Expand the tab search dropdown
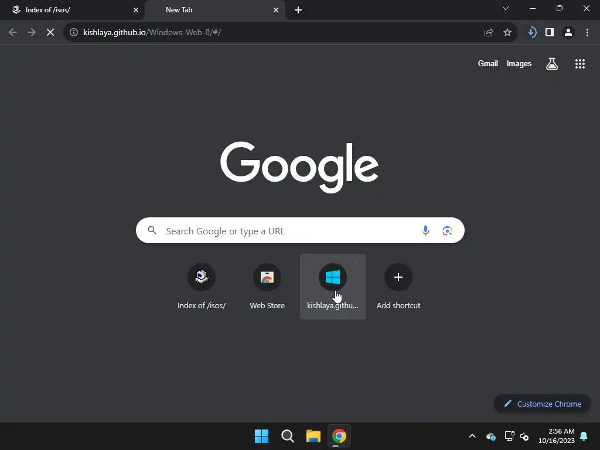This screenshot has height=450, width=600. coord(506,8)
